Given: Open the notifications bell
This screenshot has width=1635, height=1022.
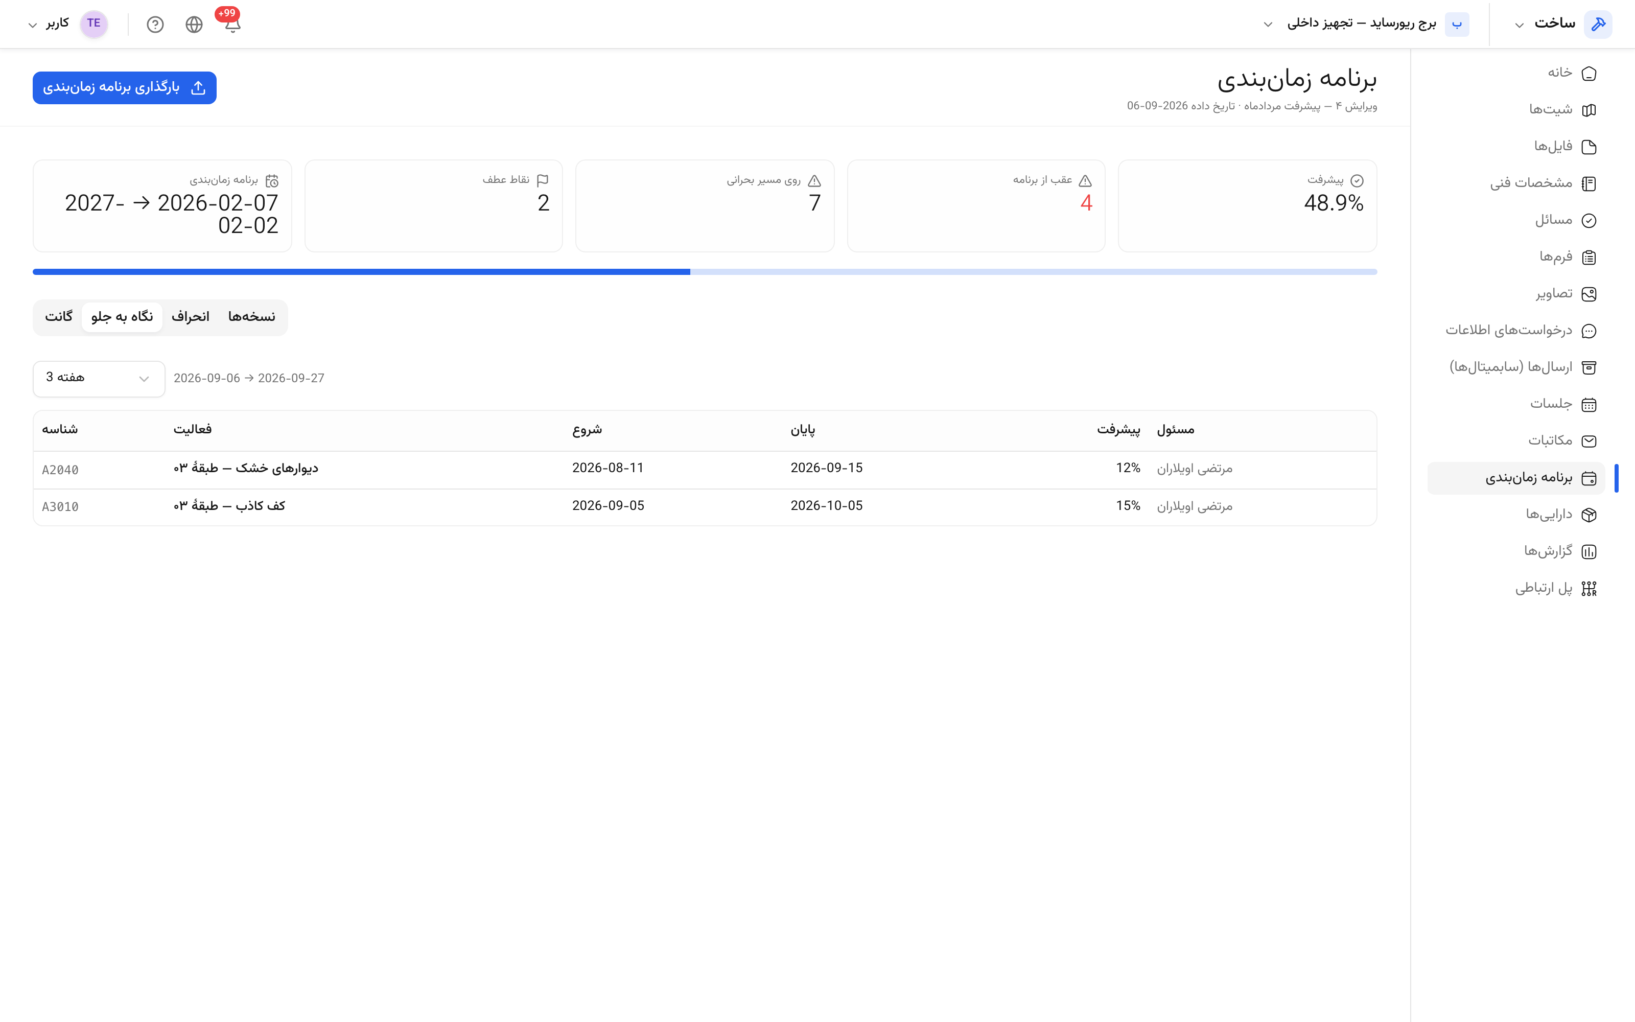Looking at the screenshot, I should coord(232,25).
